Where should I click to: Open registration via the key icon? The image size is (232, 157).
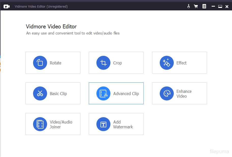pyautogui.click(x=188, y=6)
